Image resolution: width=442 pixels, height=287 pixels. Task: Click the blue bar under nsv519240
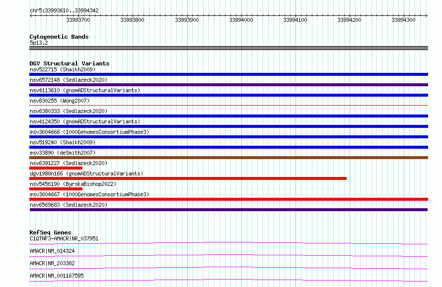[228, 147]
